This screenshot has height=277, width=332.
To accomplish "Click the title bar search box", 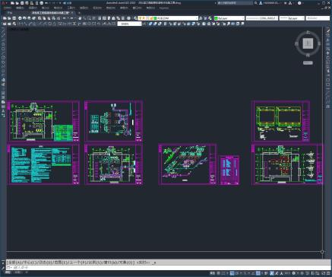I will 236,3.
